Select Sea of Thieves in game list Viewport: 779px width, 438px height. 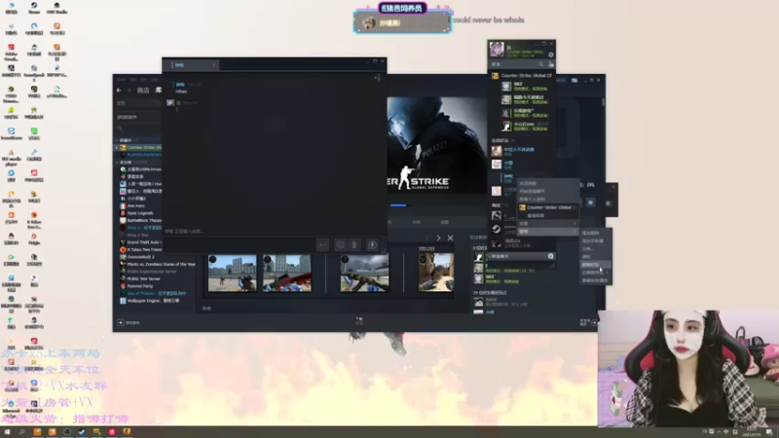tap(153, 294)
